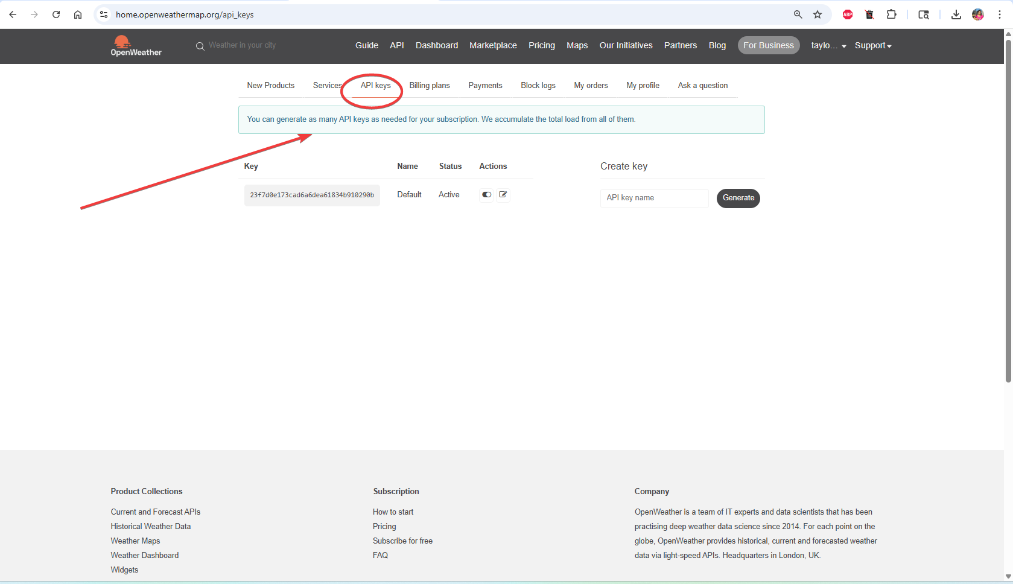Open Historical Weather Data footer link
1013x584 pixels.
pyautogui.click(x=151, y=526)
